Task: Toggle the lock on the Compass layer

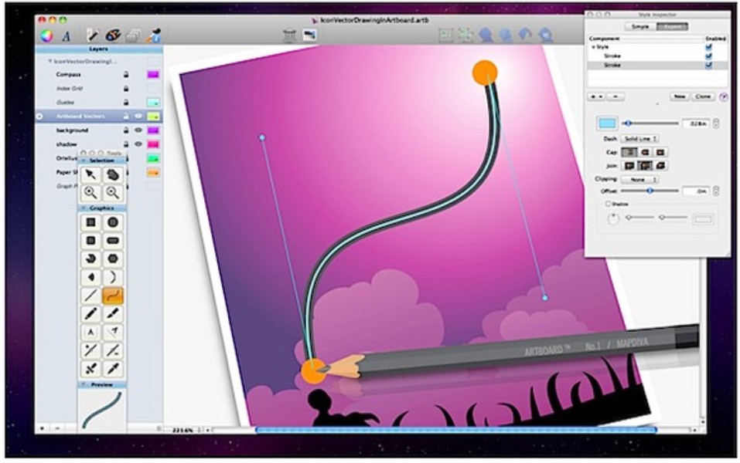Action: coord(126,74)
